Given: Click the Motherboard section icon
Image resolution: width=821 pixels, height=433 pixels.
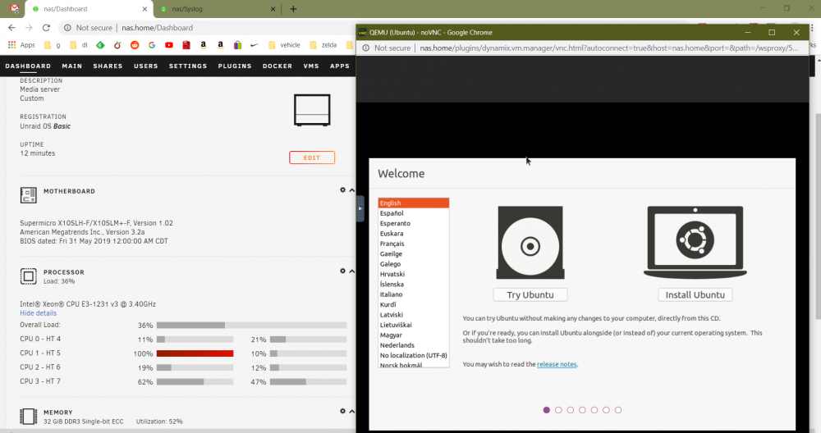Looking at the screenshot, I should (28, 195).
